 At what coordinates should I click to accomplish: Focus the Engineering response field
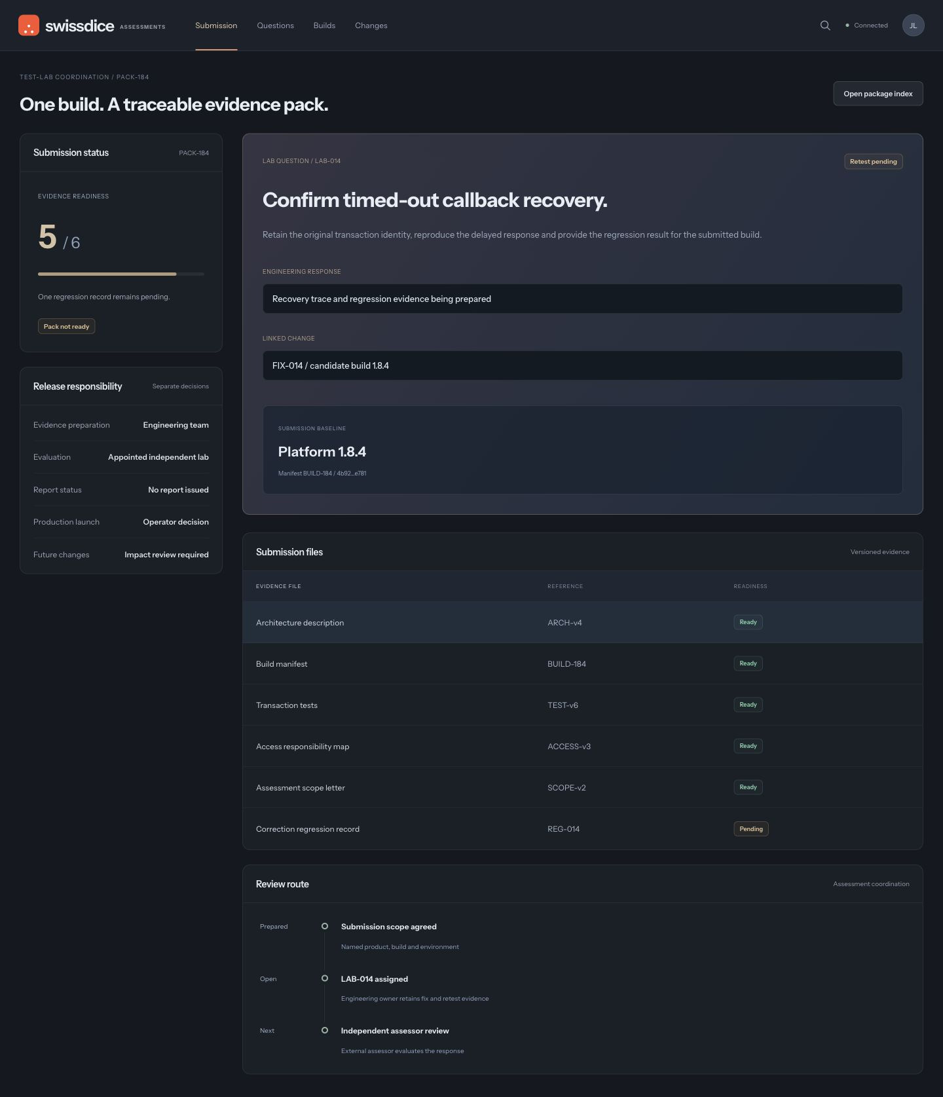click(x=582, y=299)
